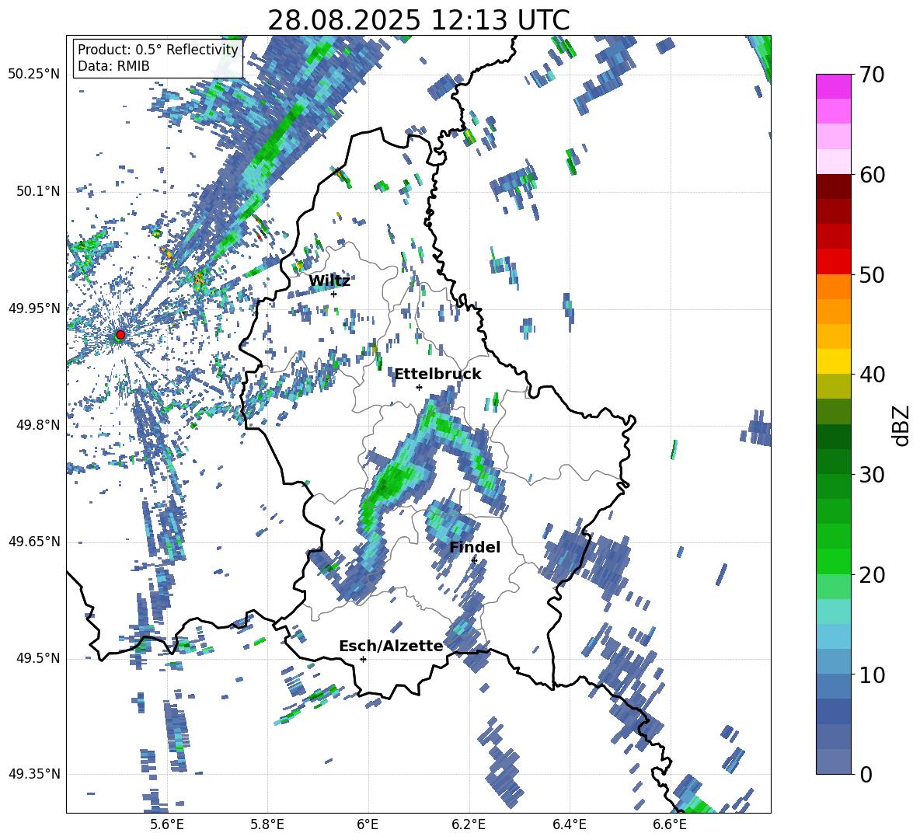Click the 6.4°E longitude tick label
This screenshot has width=920, height=840.
(x=569, y=824)
